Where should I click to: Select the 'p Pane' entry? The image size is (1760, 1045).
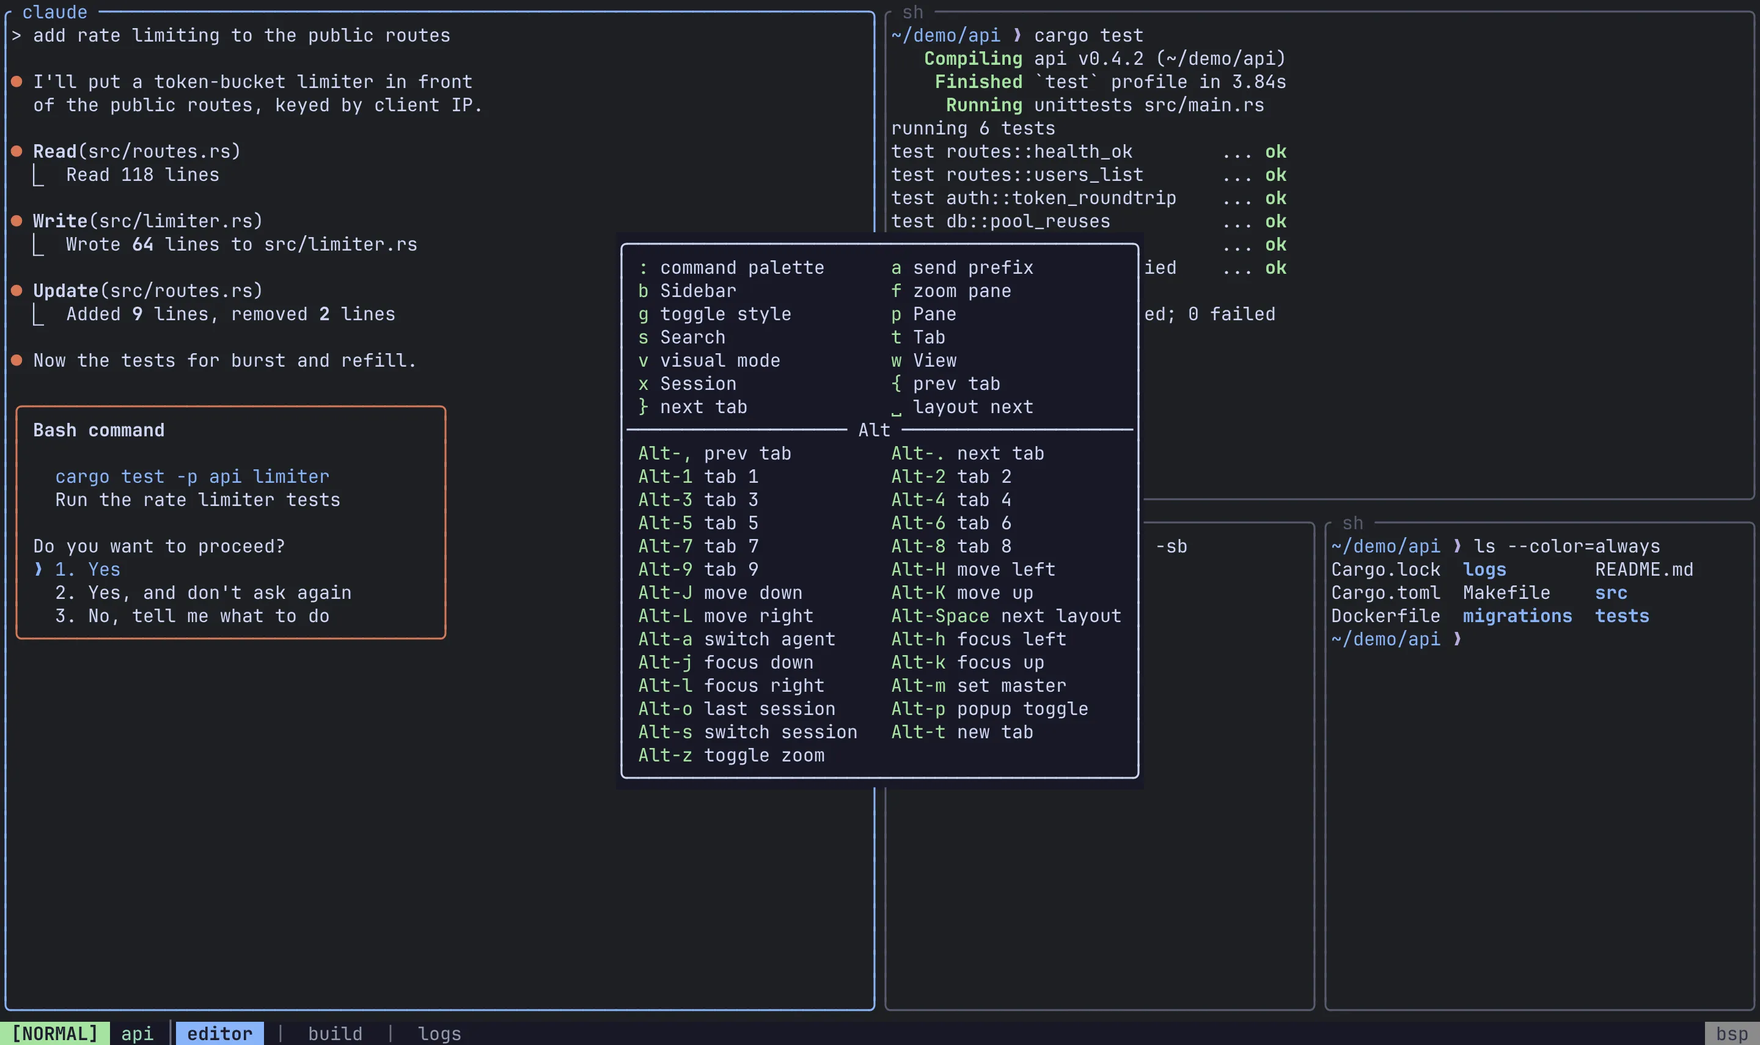(923, 314)
